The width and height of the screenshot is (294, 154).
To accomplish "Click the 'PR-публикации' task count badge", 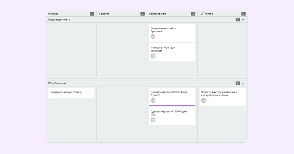I will click(x=238, y=83).
